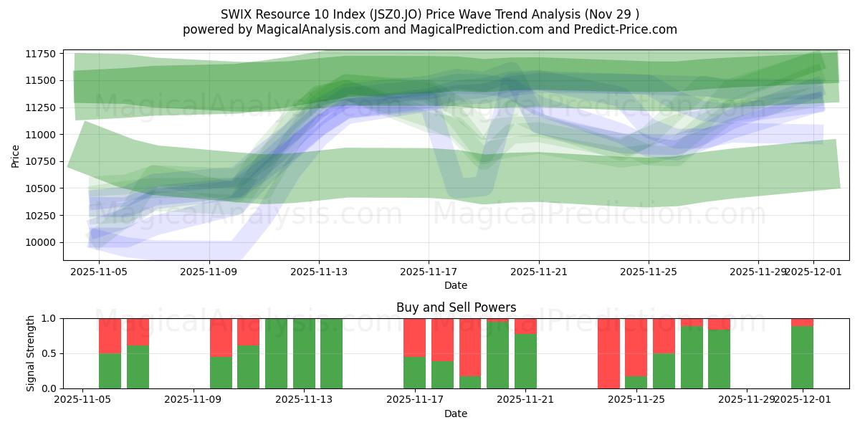Screen dimensions: 860x430
Task: Click the 1.0 signal strength tick value
Action: pos(47,318)
